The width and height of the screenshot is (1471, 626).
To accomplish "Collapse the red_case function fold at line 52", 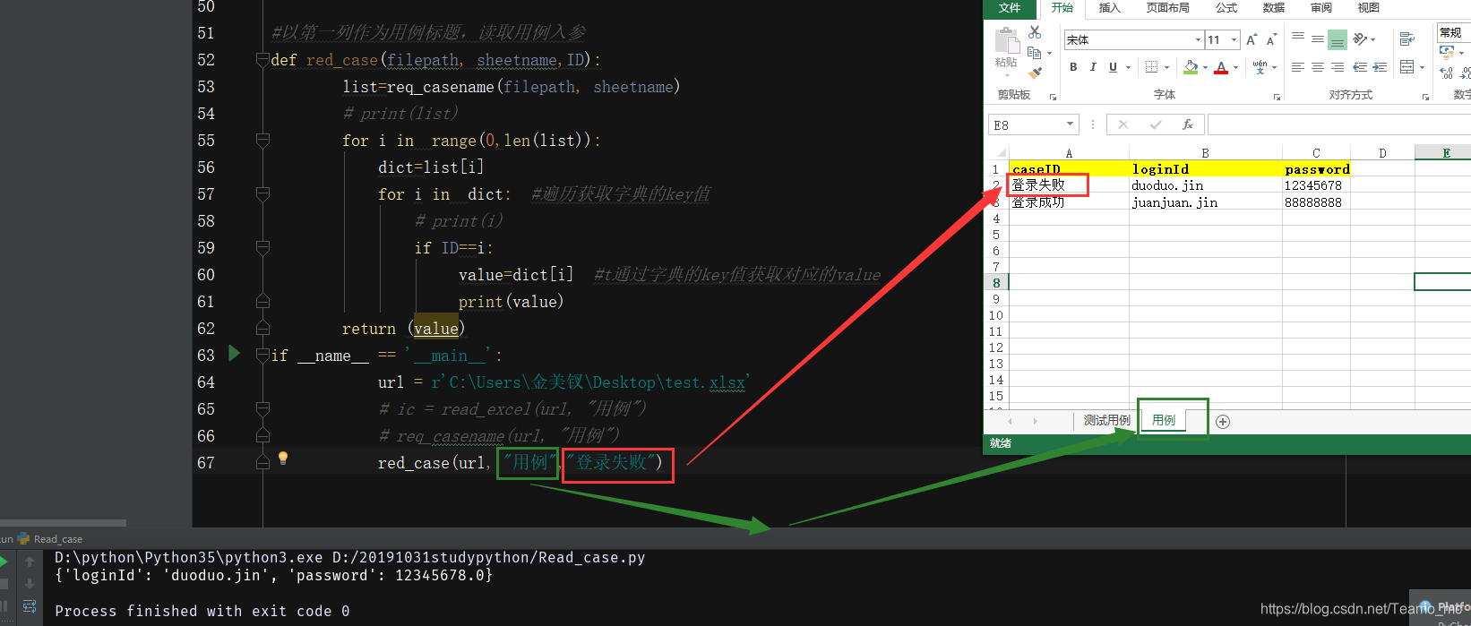I will [x=262, y=60].
